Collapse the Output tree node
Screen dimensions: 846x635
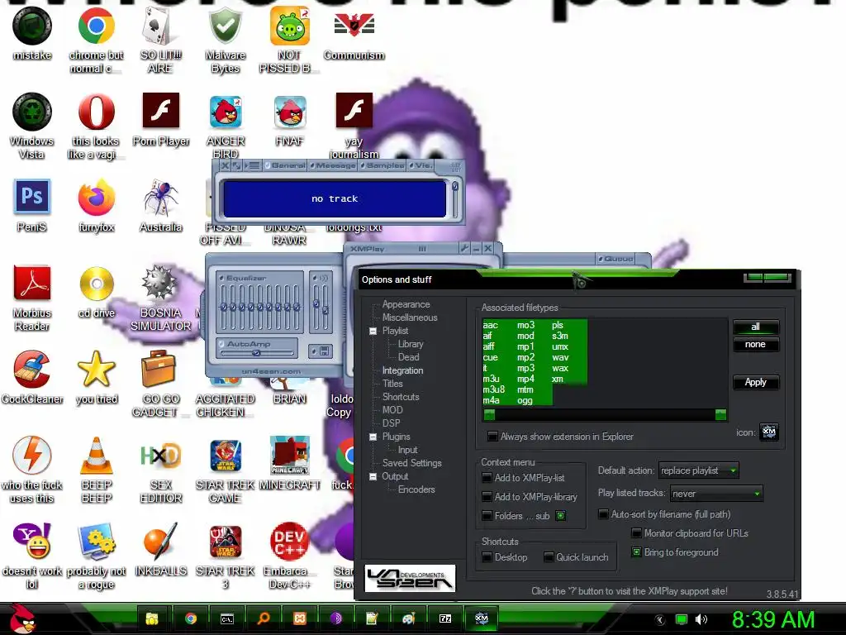pyautogui.click(x=373, y=477)
